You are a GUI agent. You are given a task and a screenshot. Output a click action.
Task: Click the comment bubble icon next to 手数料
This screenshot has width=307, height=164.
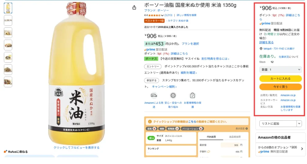[x=209, y=151]
